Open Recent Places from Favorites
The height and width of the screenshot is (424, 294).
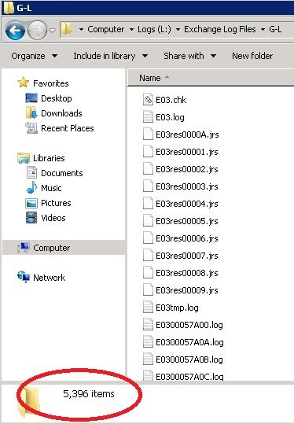(x=68, y=128)
